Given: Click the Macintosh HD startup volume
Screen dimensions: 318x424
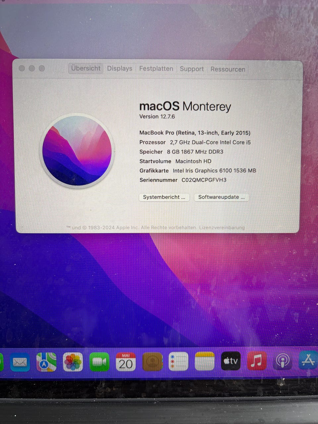Looking at the screenshot, I should click(x=193, y=161).
